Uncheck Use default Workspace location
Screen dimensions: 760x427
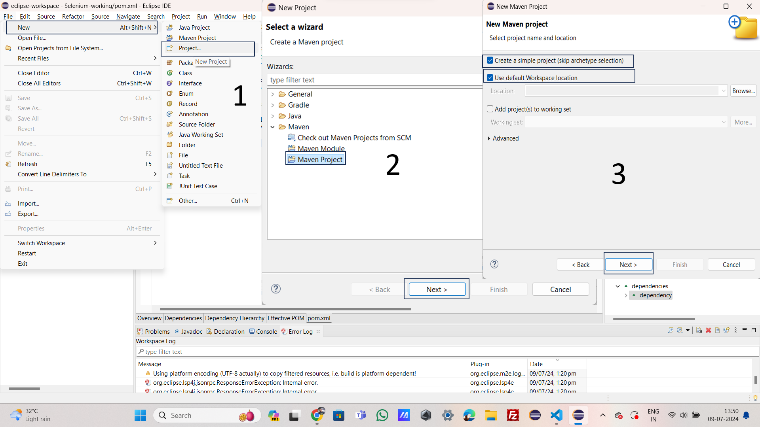point(490,77)
